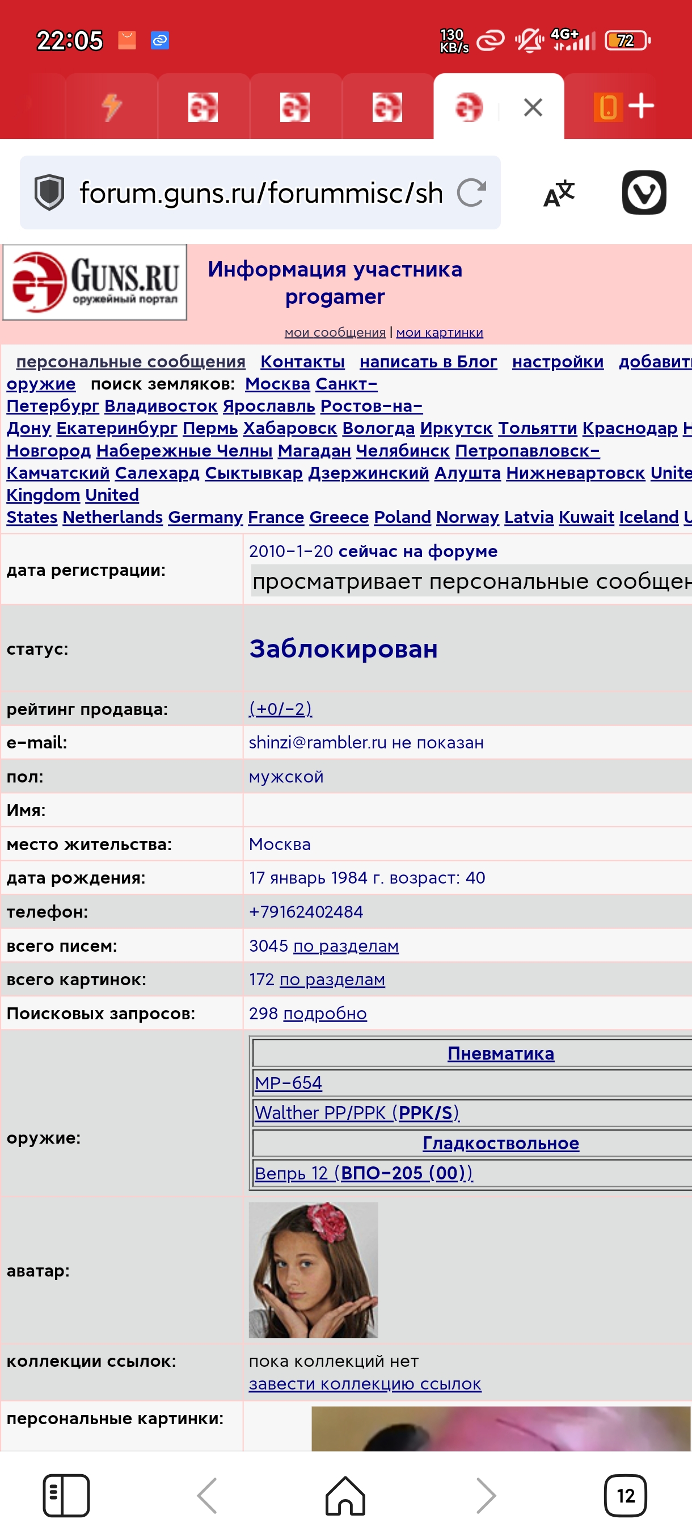This screenshot has height=1540, width=692.
Task: Select Сыктывкар city link
Action: click(x=254, y=473)
